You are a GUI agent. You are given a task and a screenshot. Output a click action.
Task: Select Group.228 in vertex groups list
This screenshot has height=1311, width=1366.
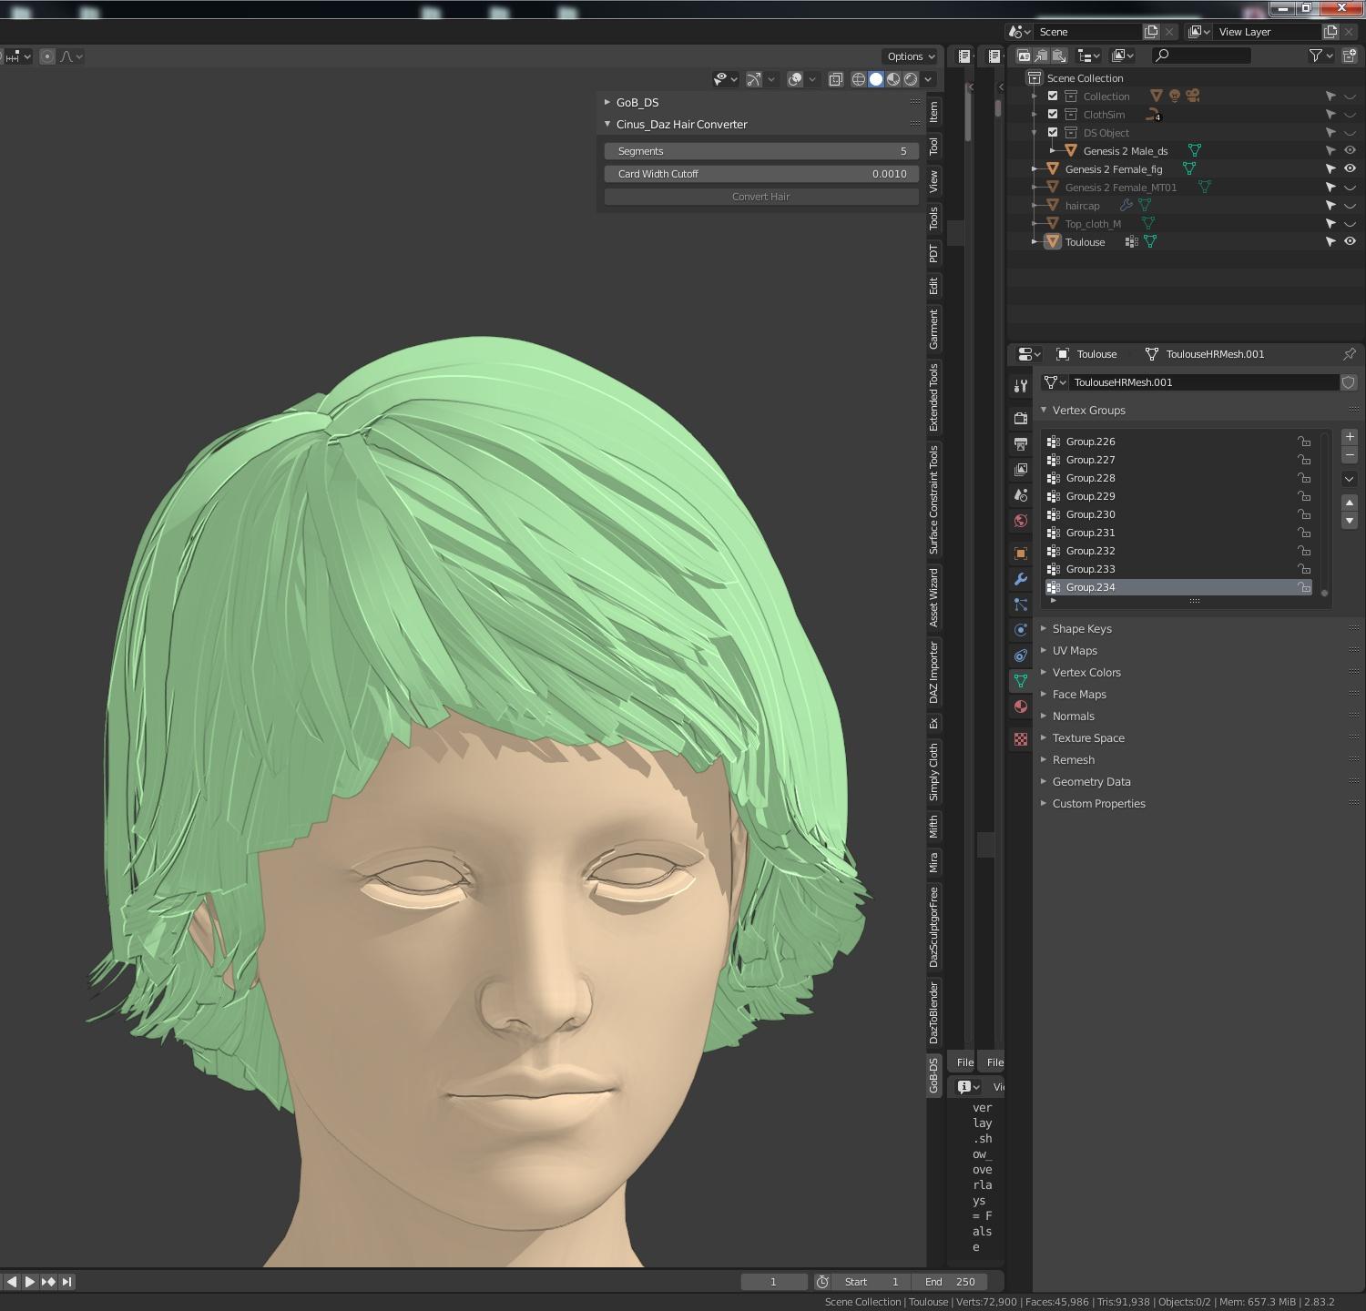tap(1090, 478)
